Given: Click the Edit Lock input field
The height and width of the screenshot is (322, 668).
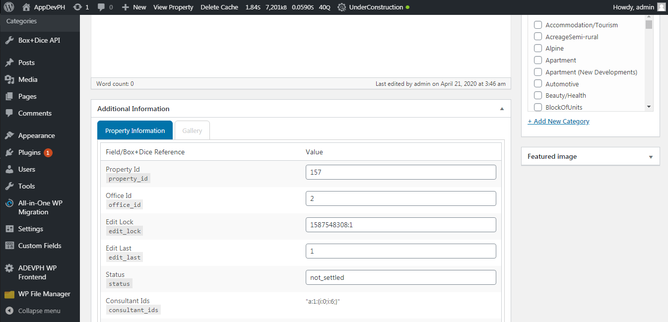Looking at the screenshot, I should [401, 225].
